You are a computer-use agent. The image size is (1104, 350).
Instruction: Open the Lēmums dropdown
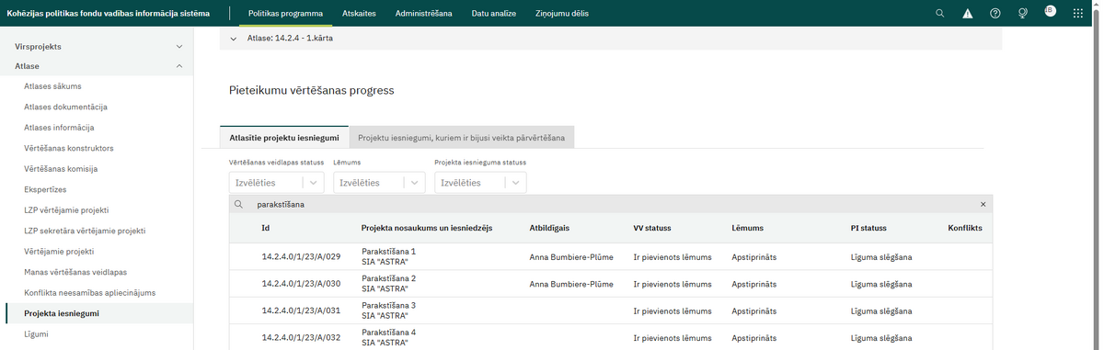(379, 183)
